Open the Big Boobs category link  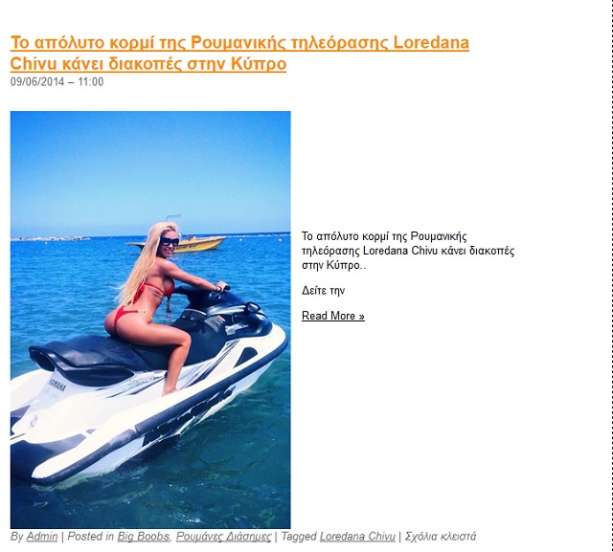144,537
